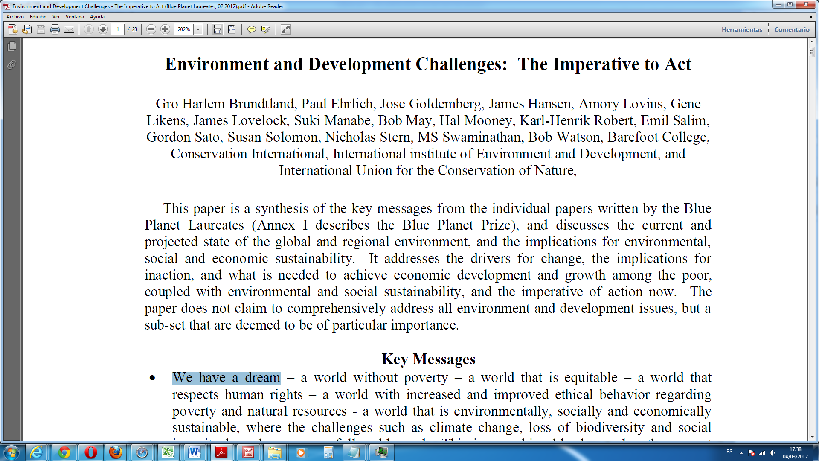Open the zoom percentage dropdown arrow
Viewport: 819px width, 461px height.
pos(198,29)
